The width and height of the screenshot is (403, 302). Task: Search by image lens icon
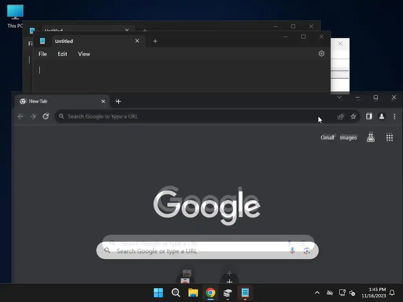coord(307,250)
